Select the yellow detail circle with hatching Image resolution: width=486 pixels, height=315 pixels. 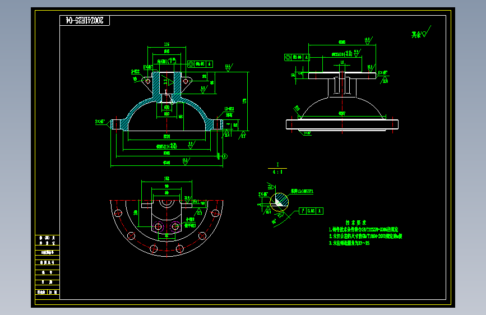(279, 202)
